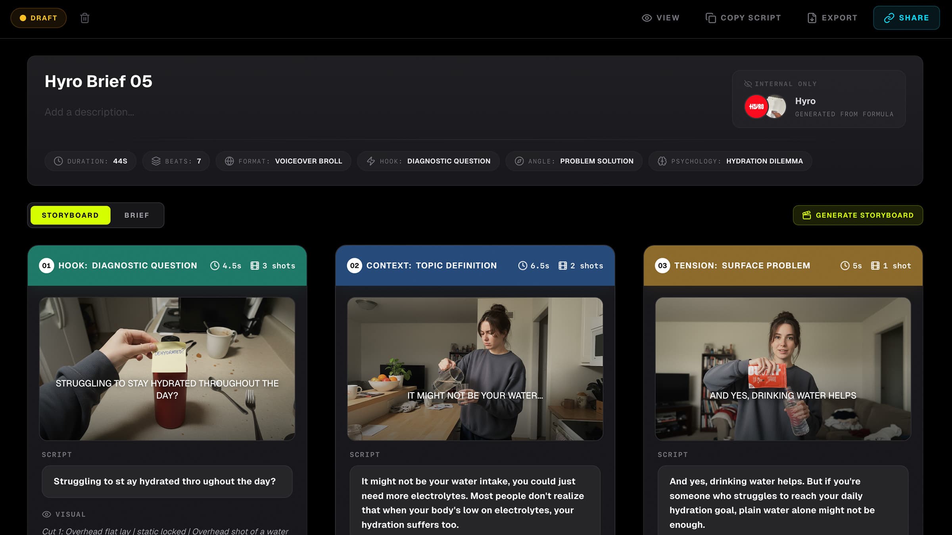The width and height of the screenshot is (952, 535).
Task: Toggle the Draft status badge
Action: 38,18
